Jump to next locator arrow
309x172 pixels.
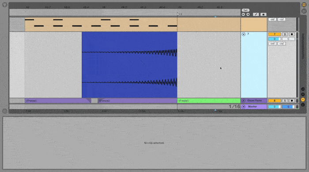coord(248,15)
